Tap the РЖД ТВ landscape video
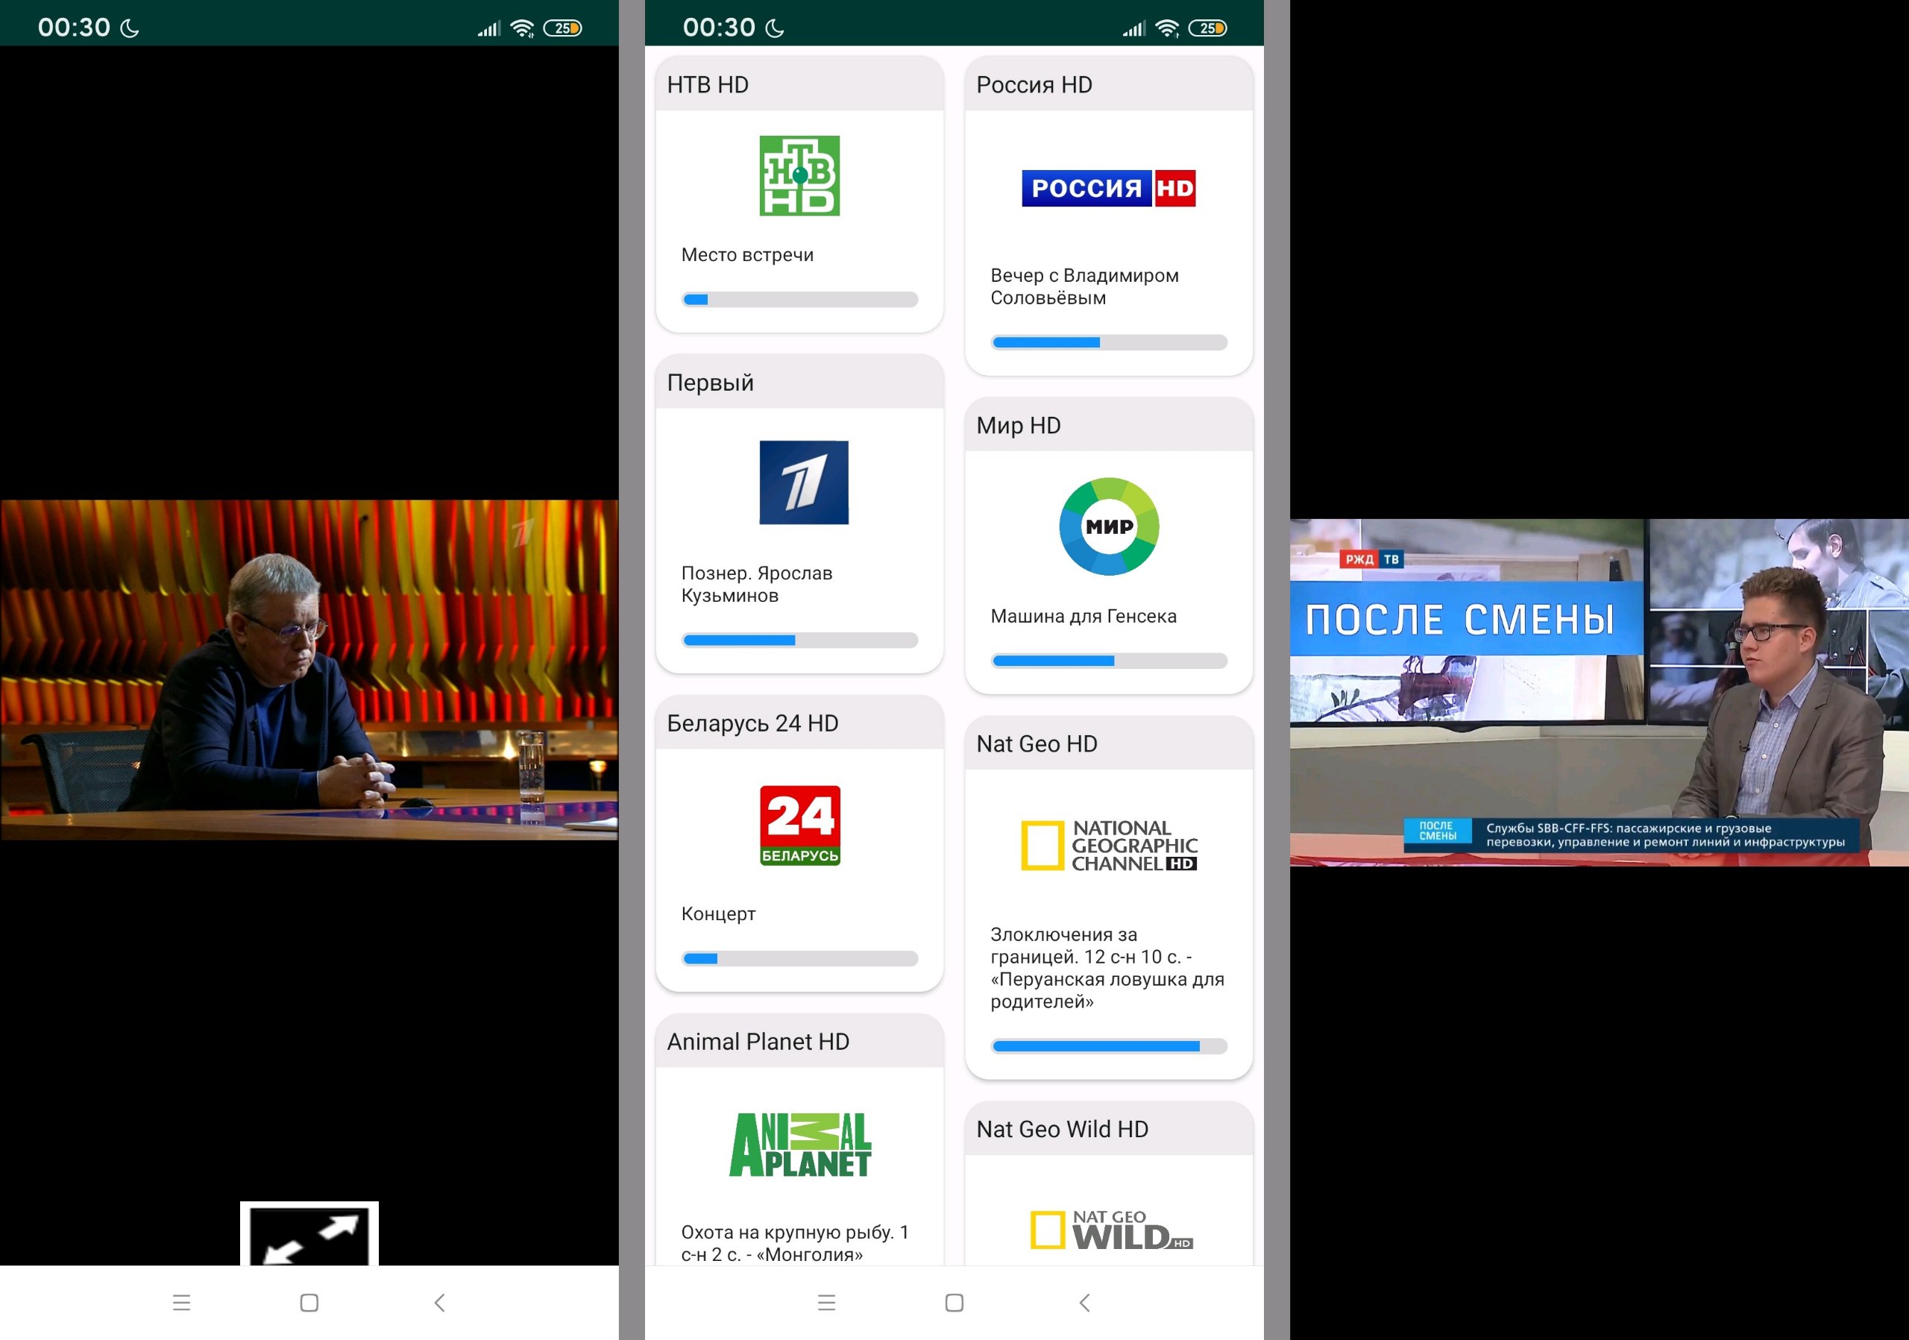1909x1340 pixels. pos(1599,693)
